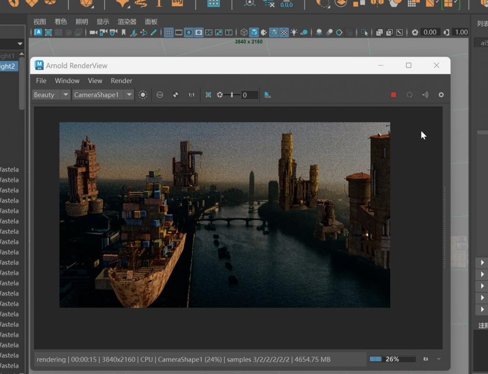
Task: Toggle the gate mask display
Action: (x=199, y=32)
